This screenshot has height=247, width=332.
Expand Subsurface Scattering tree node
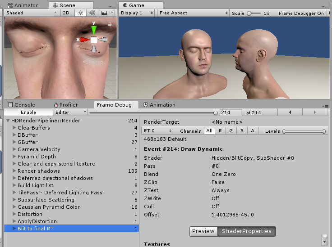click(x=14, y=199)
